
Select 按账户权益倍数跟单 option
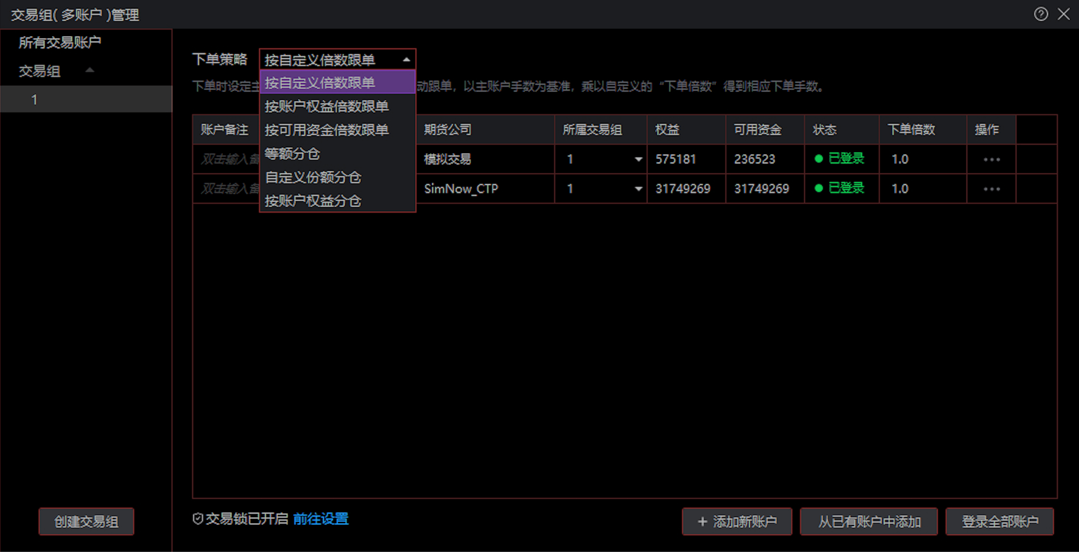[x=338, y=106]
